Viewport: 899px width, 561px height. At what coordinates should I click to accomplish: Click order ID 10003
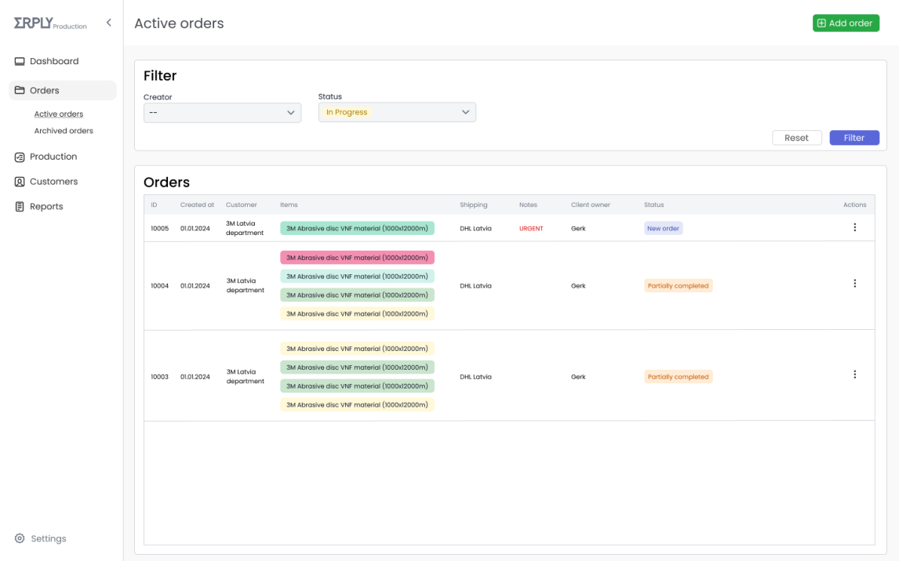(x=159, y=377)
